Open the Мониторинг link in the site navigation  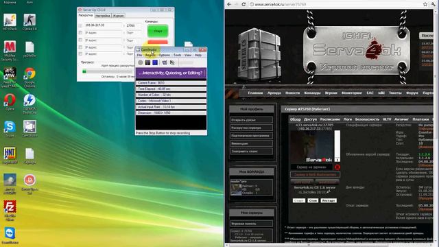point(352,93)
